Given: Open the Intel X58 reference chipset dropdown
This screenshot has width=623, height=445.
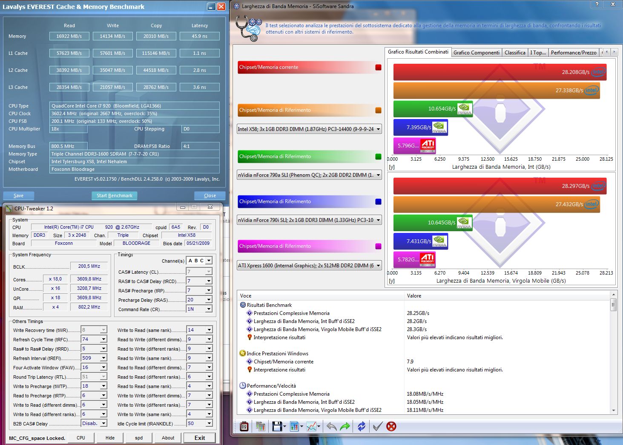Looking at the screenshot, I should click(x=309, y=129).
